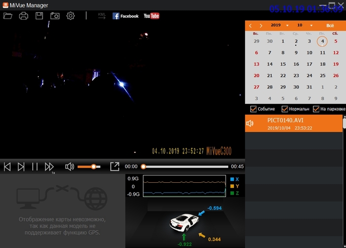The image size is (346, 248).
Task: Mute audio with speaker icon
Action: coord(70,166)
